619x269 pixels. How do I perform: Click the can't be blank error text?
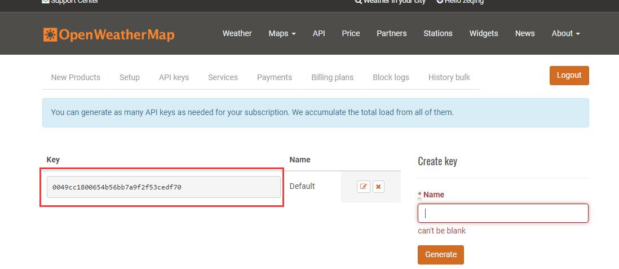[x=442, y=231]
